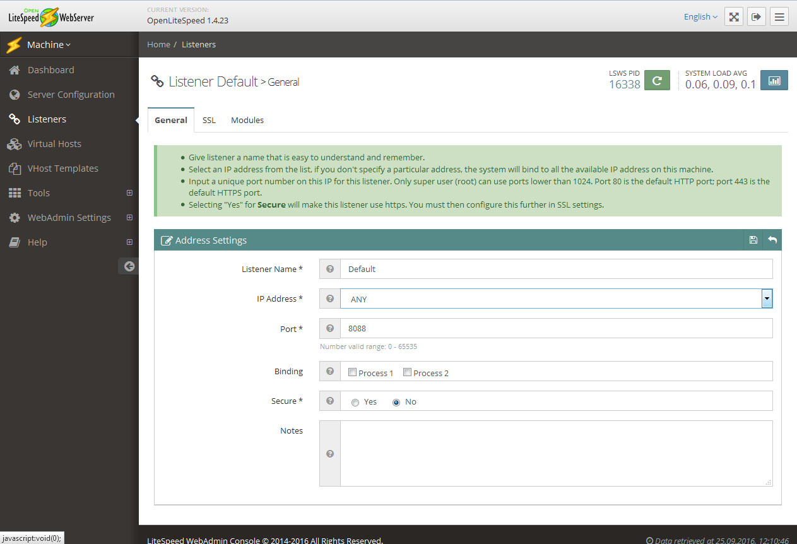
Task: Open the hamburger menu icon
Action: [x=779, y=17]
